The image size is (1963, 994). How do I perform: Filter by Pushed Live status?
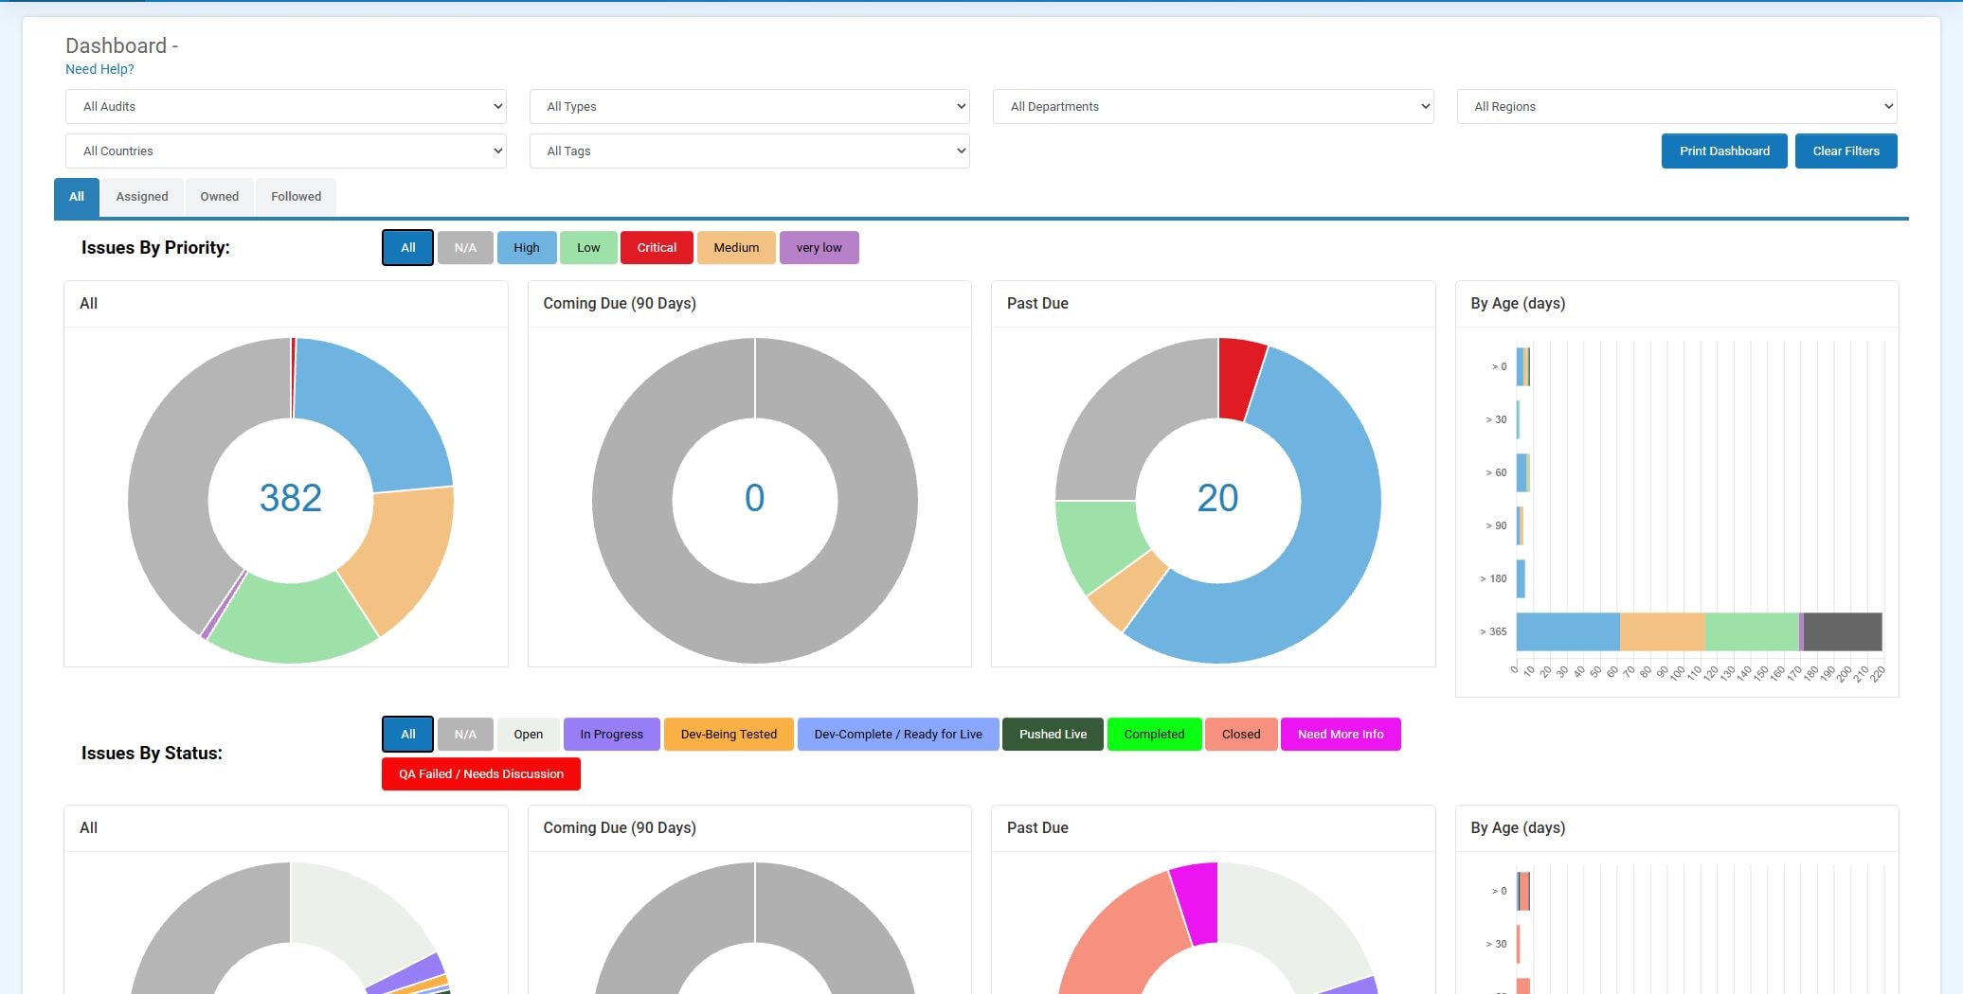pos(1053,735)
